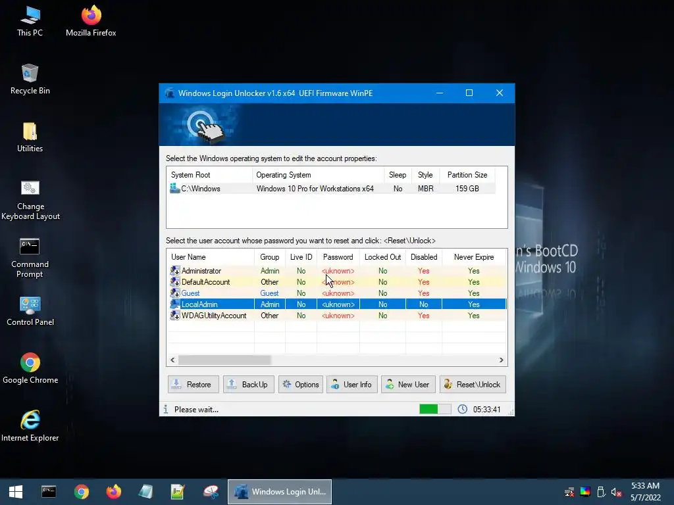The height and width of the screenshot is (505, 674).
Task: Open Internet Explorer desktop shortcut
Action: (30, 426)
